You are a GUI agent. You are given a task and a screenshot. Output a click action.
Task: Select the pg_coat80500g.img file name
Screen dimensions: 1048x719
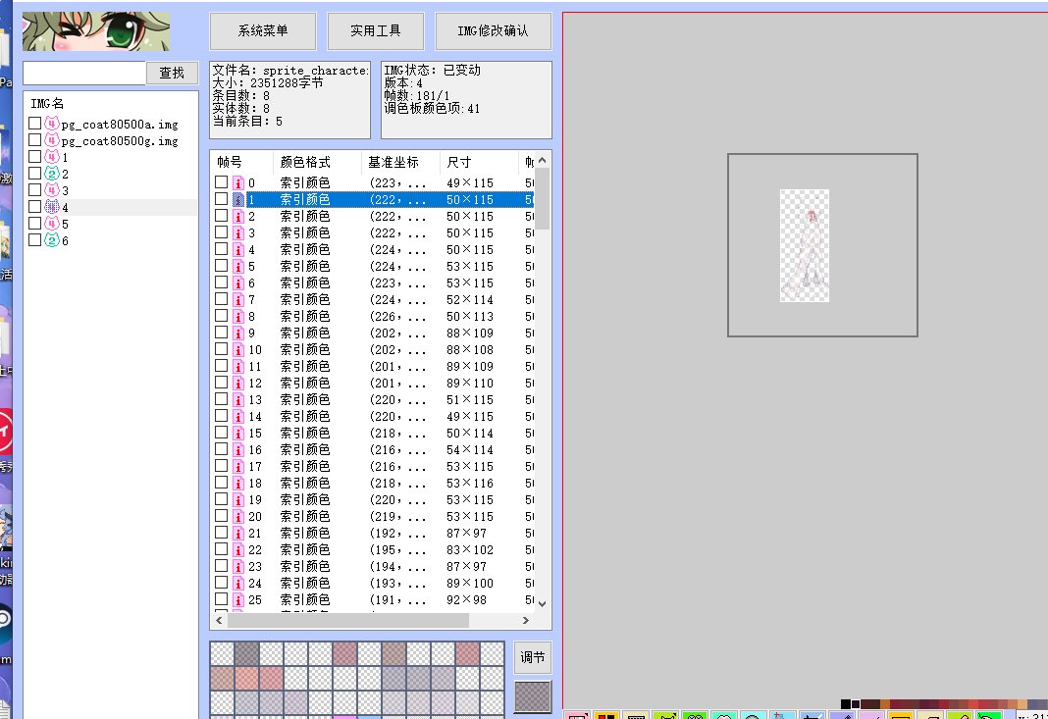pyautogui.click(x=120, y=141)
